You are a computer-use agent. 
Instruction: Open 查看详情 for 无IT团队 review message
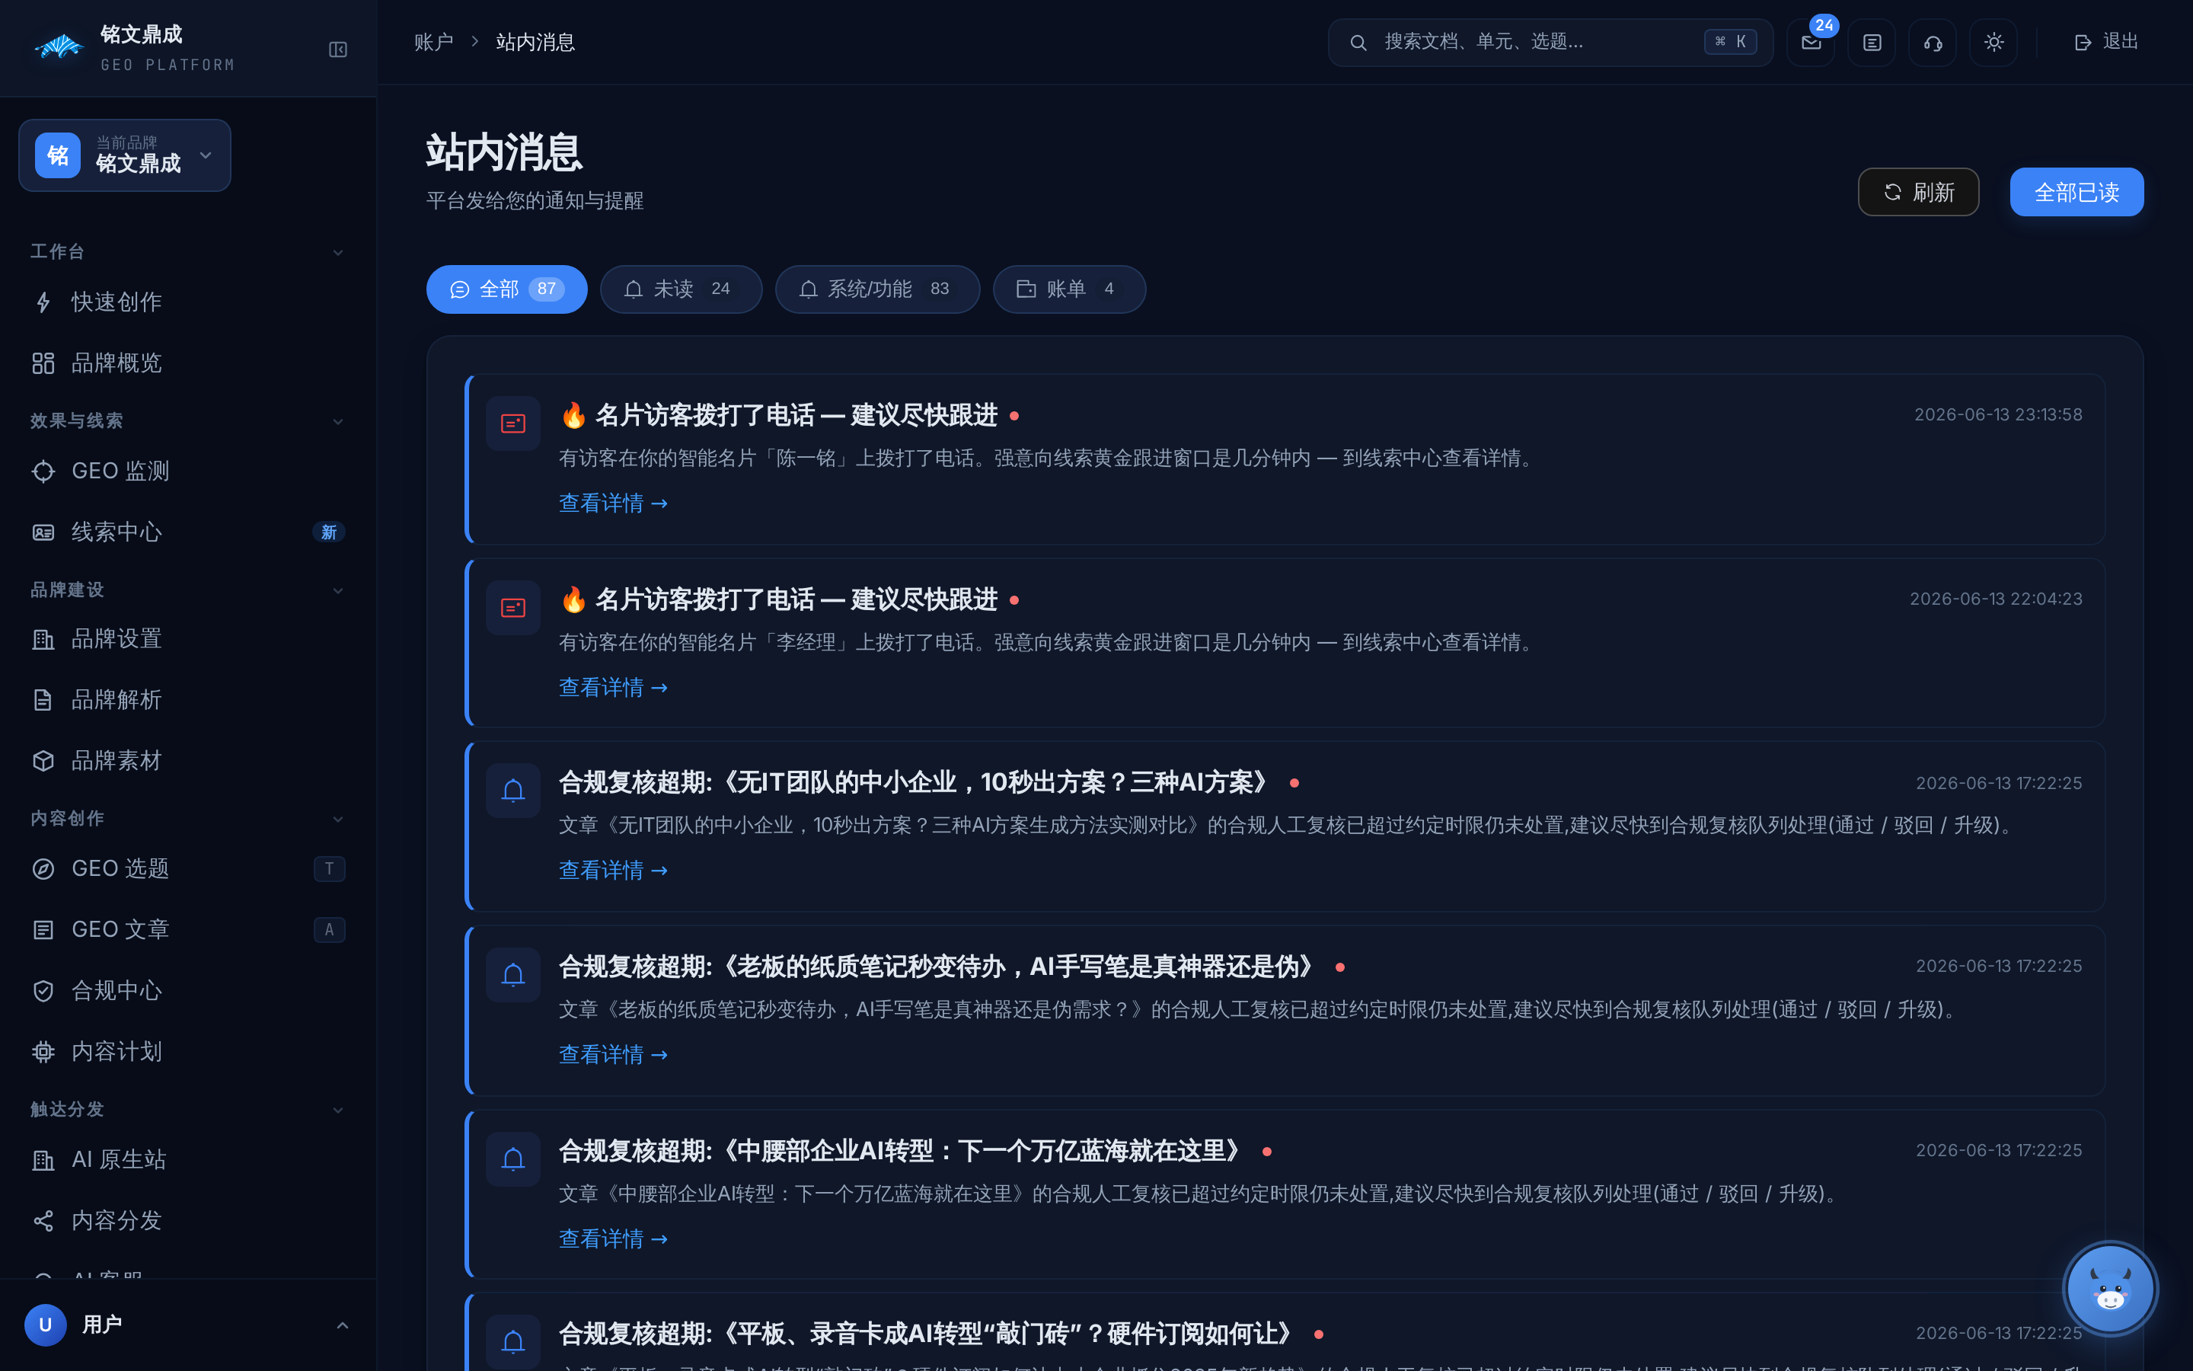pos(614,871)
